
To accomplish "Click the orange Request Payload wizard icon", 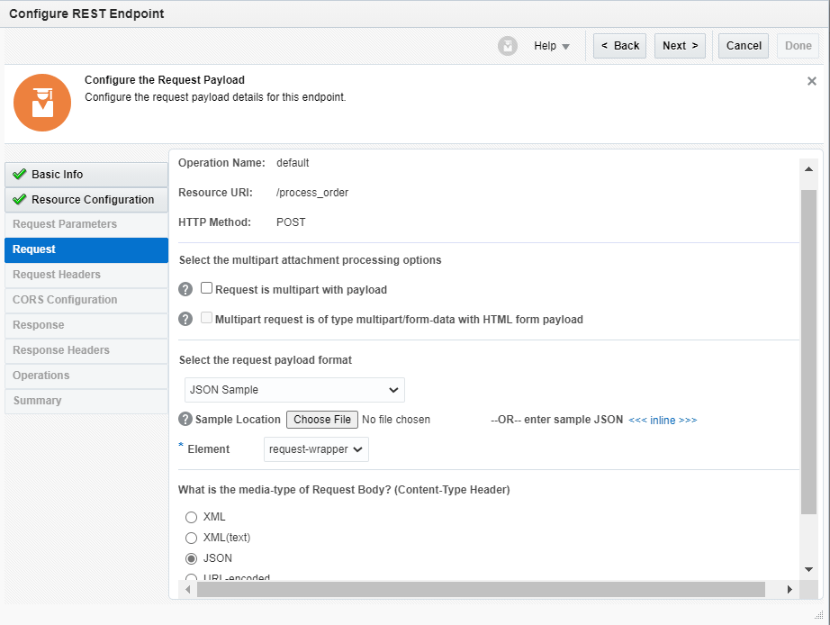I will pyautogui.click(x=42, y=103).
